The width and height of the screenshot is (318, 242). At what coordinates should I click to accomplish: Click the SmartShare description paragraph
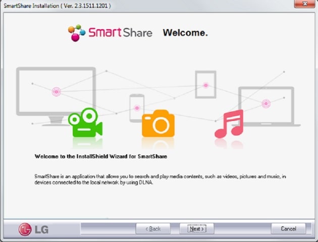(x=160, y=179)
